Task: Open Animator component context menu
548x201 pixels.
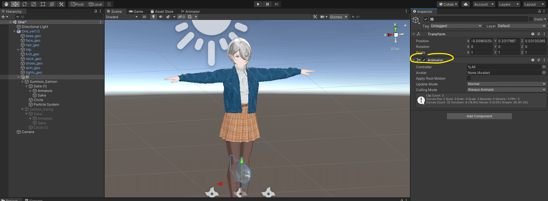Action: coord(544,60)
